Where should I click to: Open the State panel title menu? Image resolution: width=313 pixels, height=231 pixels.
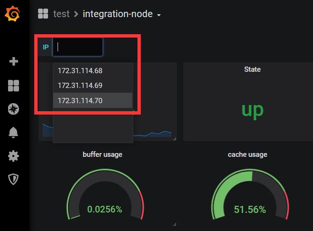[252, 69]
